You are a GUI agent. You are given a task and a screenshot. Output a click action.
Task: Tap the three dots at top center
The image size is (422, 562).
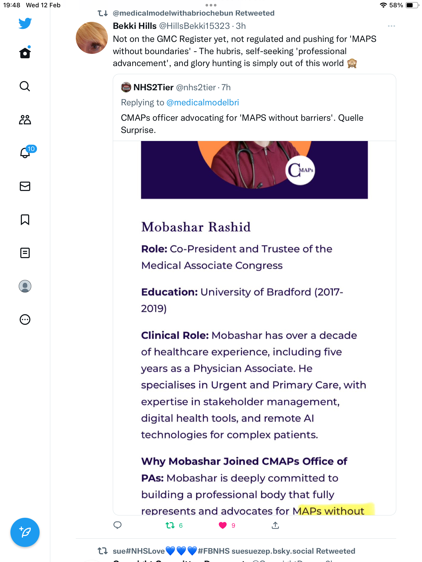coord(211,5)
